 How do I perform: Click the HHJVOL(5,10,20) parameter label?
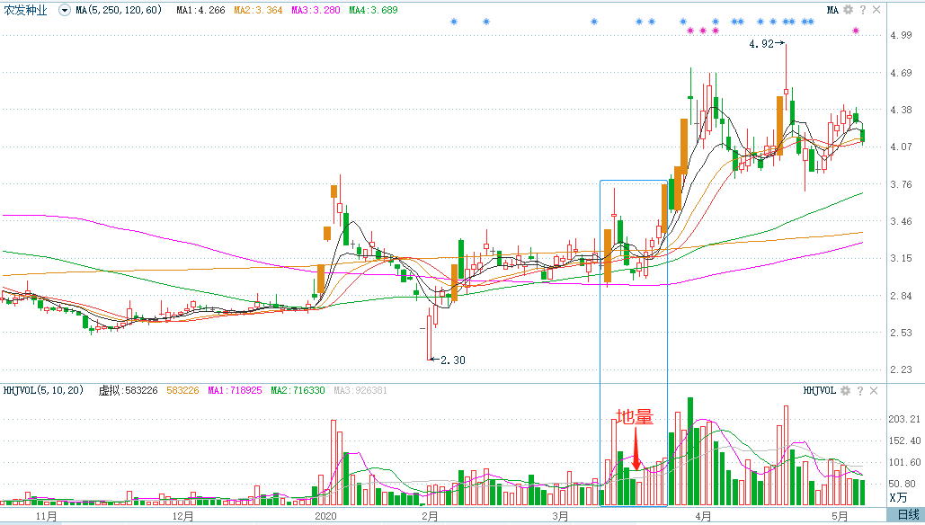[x=43, y=390]
